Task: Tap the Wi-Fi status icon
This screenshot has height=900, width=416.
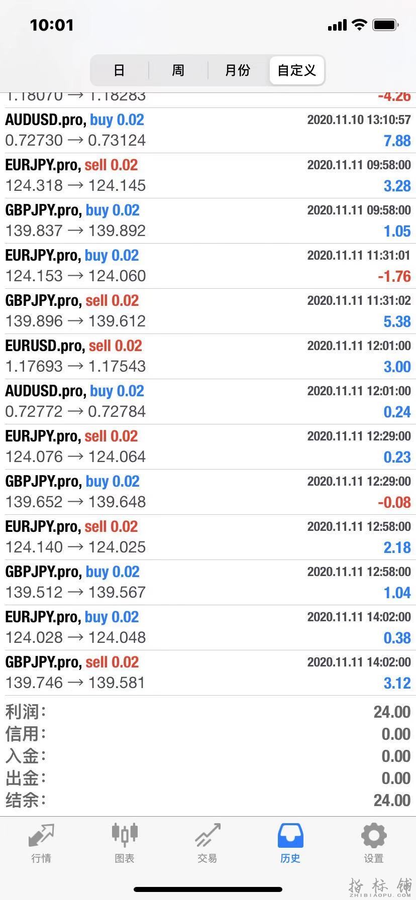Action: point(359,25)
